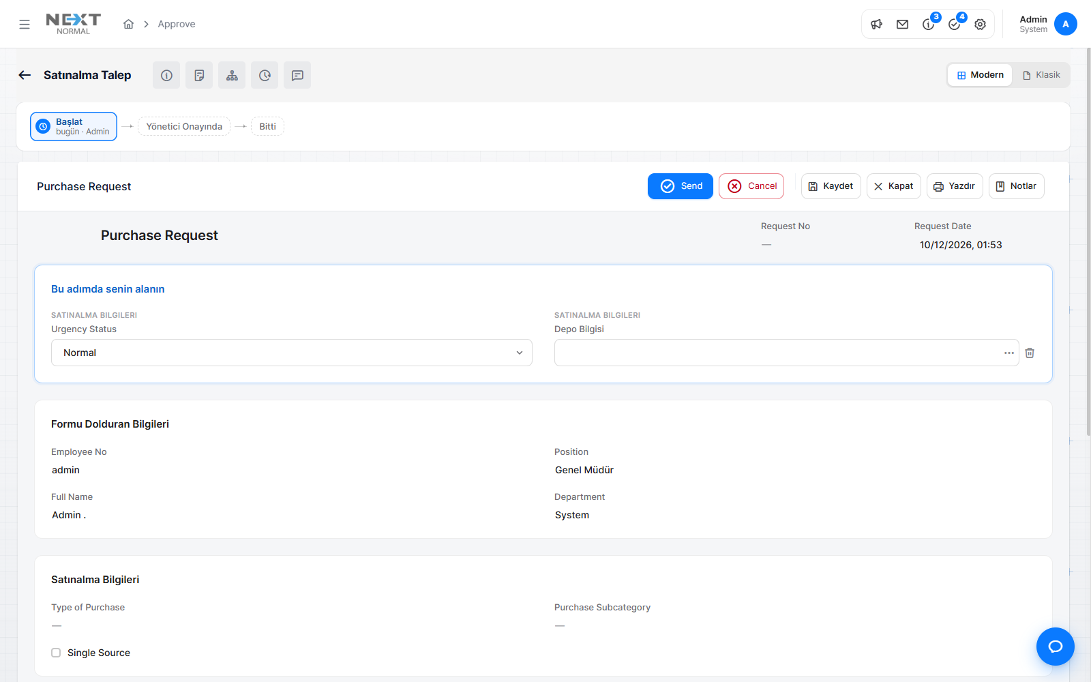Click the Request Date value 10/12/2026, 01:53

click(961, 245)
